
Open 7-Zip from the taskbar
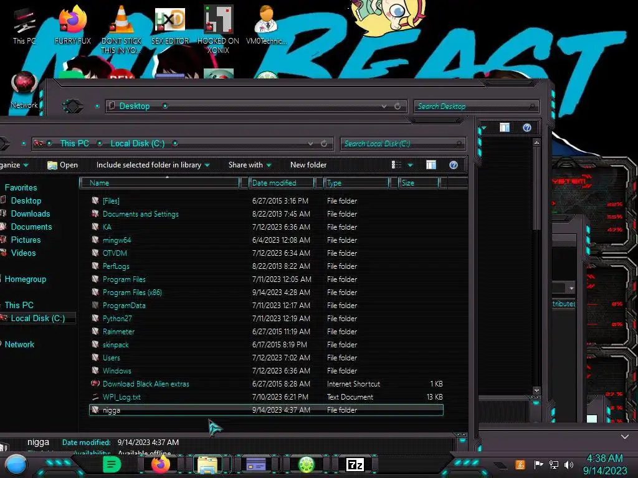(355, 464)
